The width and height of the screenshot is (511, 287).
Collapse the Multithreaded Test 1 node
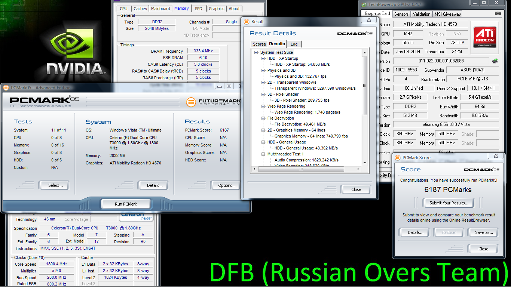[x=264, y=154]
